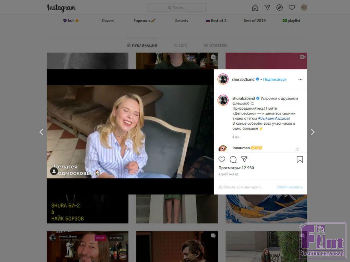Click the tagged people icon on video
This screenshot has height=262, width=350.
(54, 171)
